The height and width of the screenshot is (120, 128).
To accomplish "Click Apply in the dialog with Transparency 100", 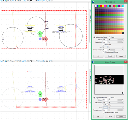I will [x=121, y=116].
